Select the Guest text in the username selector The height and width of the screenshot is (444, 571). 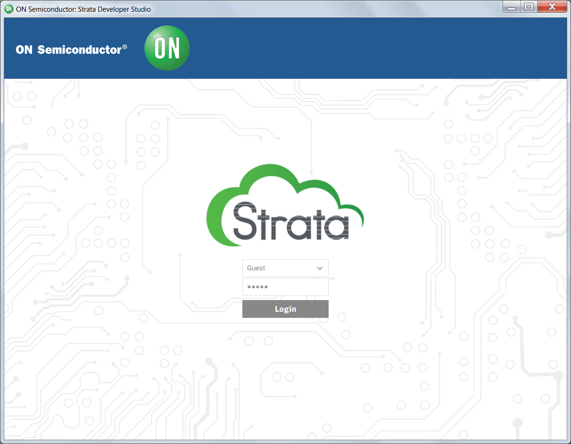256,268
